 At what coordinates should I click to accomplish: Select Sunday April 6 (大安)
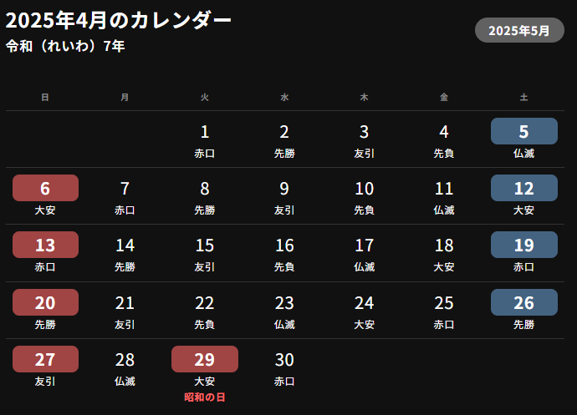click(x=45, y=188)
